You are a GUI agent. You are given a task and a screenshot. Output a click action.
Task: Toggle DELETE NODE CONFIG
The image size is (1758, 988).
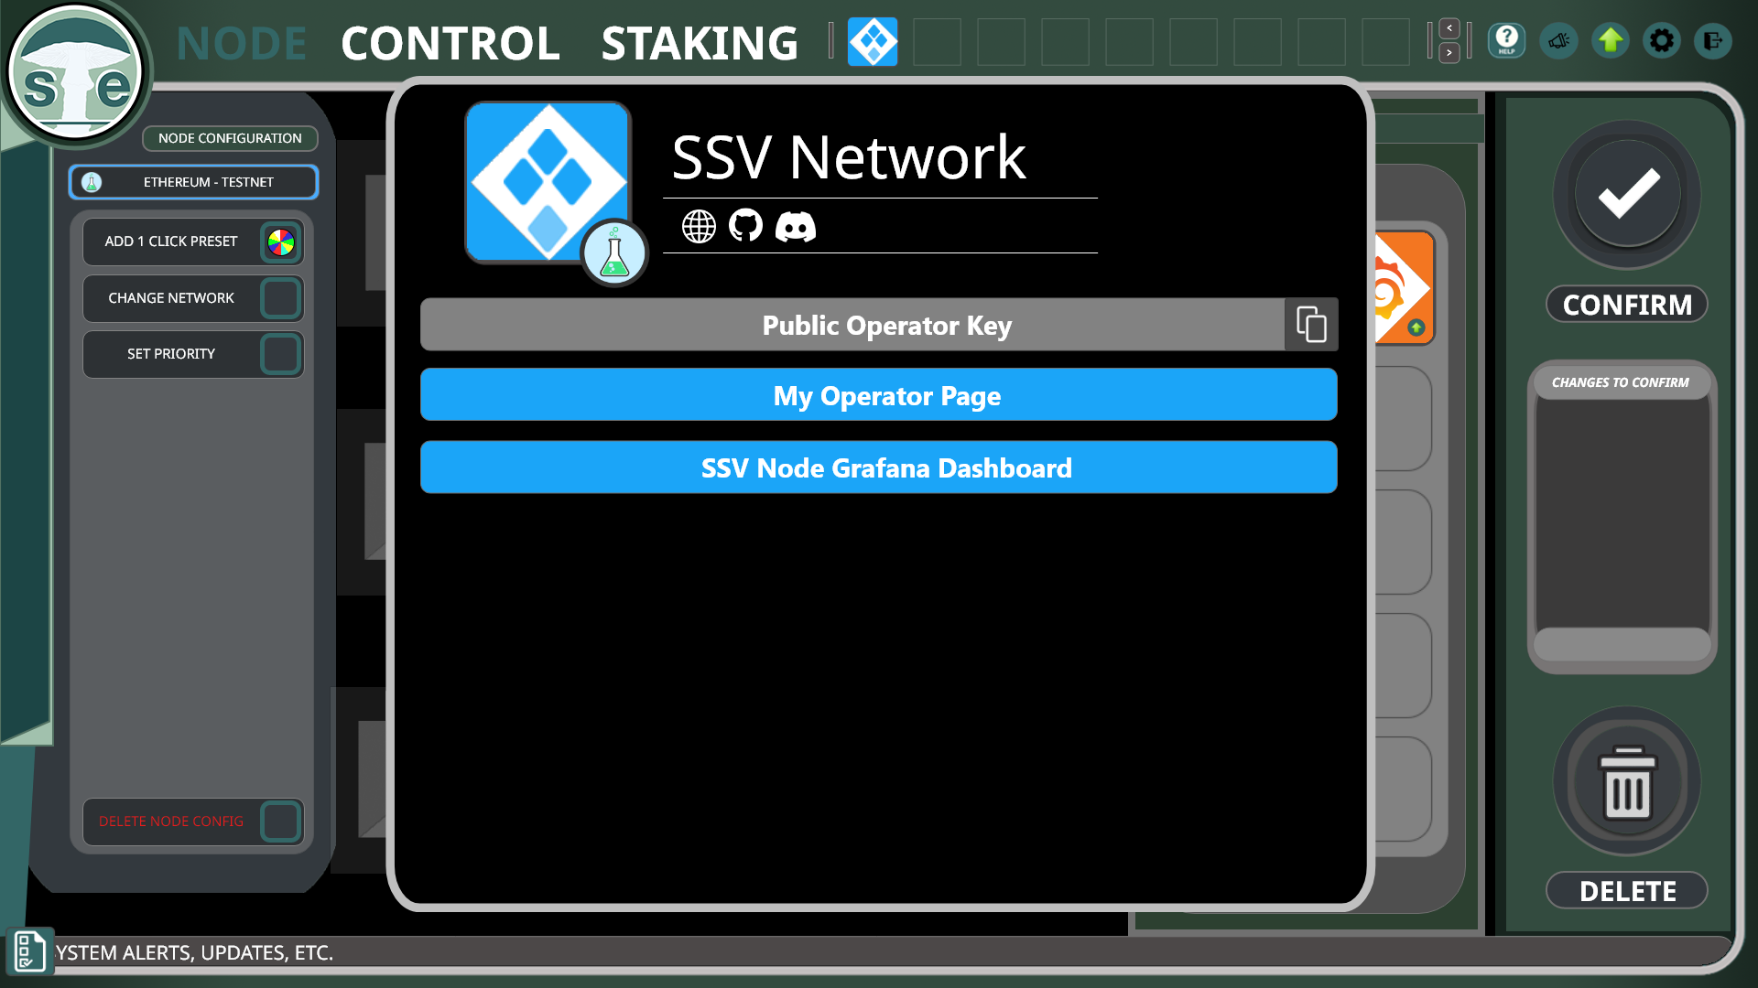point(281,822)
